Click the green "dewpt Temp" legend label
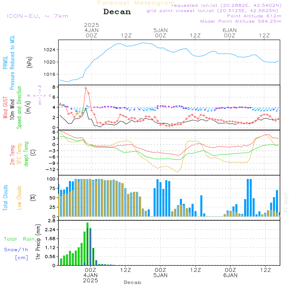The width and height of the screenshot is (292, 292). [26, 154]
